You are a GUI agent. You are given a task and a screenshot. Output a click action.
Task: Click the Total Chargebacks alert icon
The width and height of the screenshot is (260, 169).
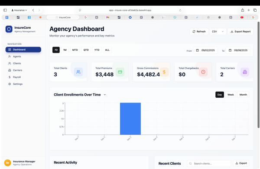[x=203, y=72]
